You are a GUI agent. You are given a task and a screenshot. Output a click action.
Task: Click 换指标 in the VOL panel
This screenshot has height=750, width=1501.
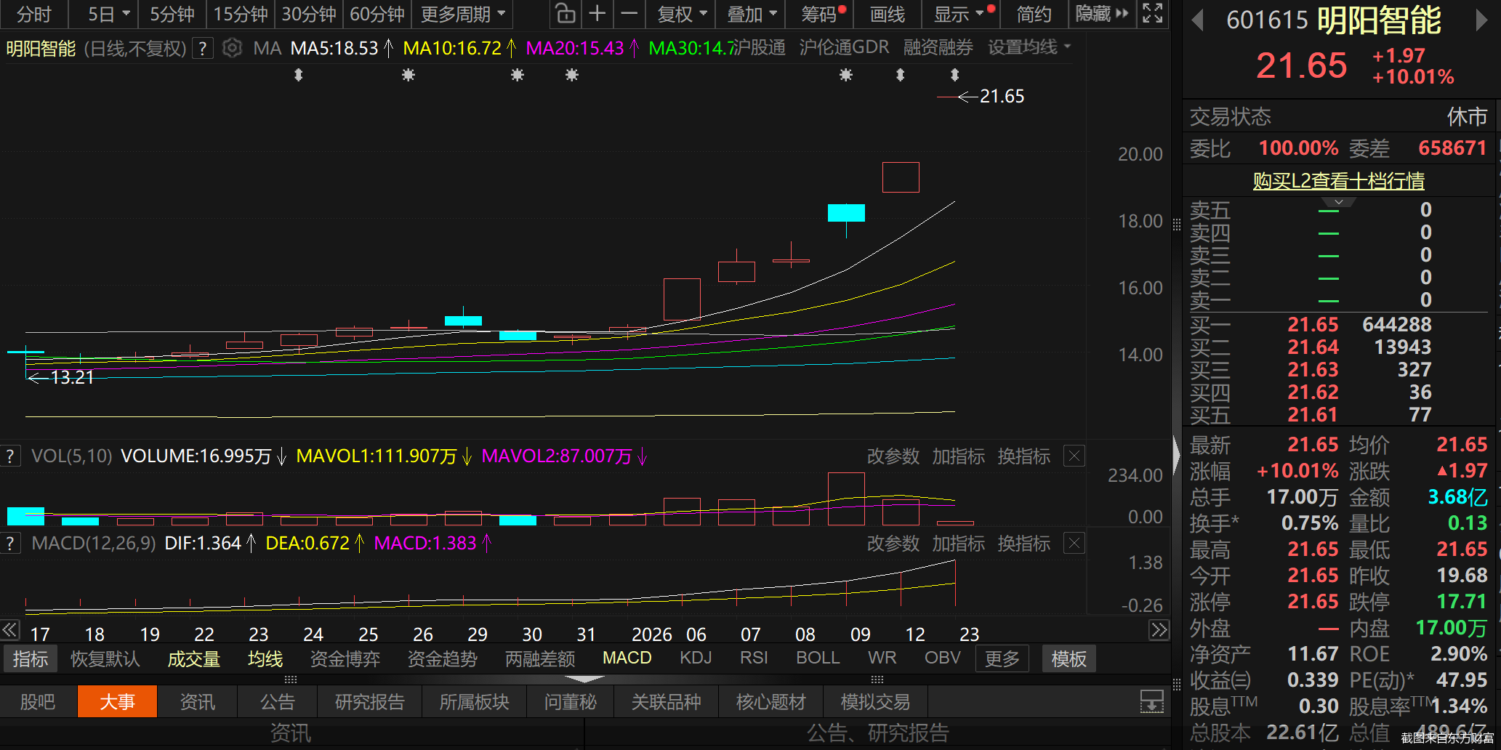(x=1024, y=456)
